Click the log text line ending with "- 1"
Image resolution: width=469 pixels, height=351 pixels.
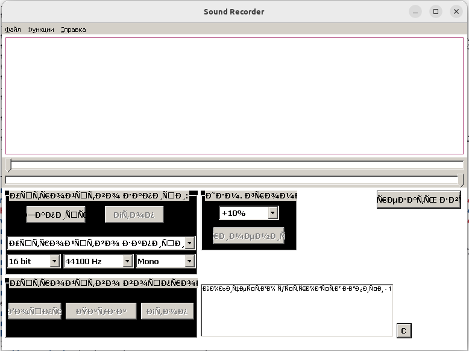297,289
